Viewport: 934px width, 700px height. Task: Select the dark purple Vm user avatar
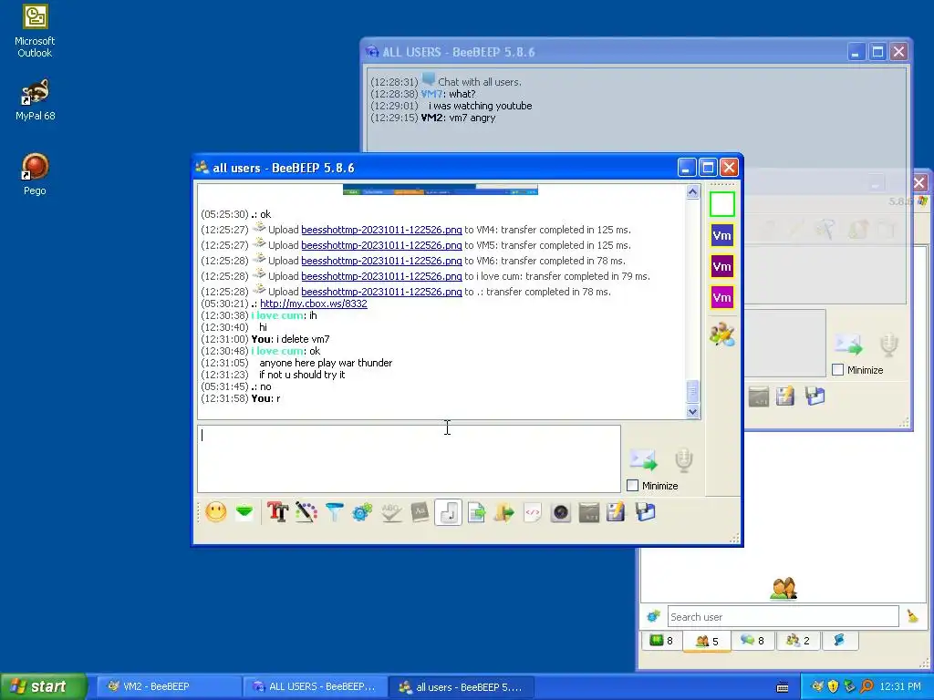point(722,266)
